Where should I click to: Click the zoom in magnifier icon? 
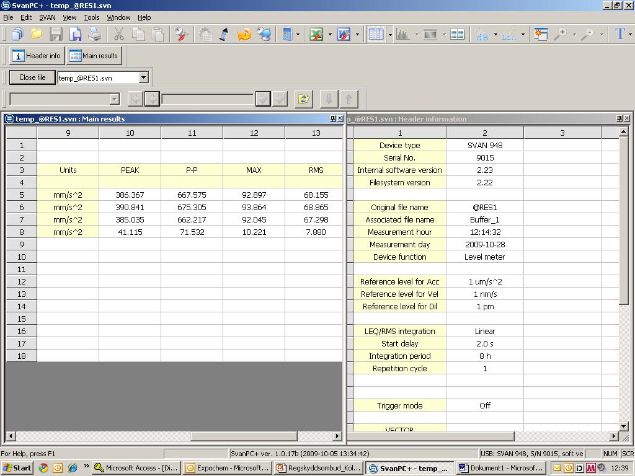click(x=560, y=35)
